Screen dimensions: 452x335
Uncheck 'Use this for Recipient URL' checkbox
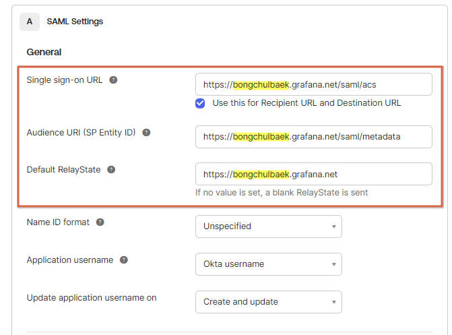coord(200,103)
